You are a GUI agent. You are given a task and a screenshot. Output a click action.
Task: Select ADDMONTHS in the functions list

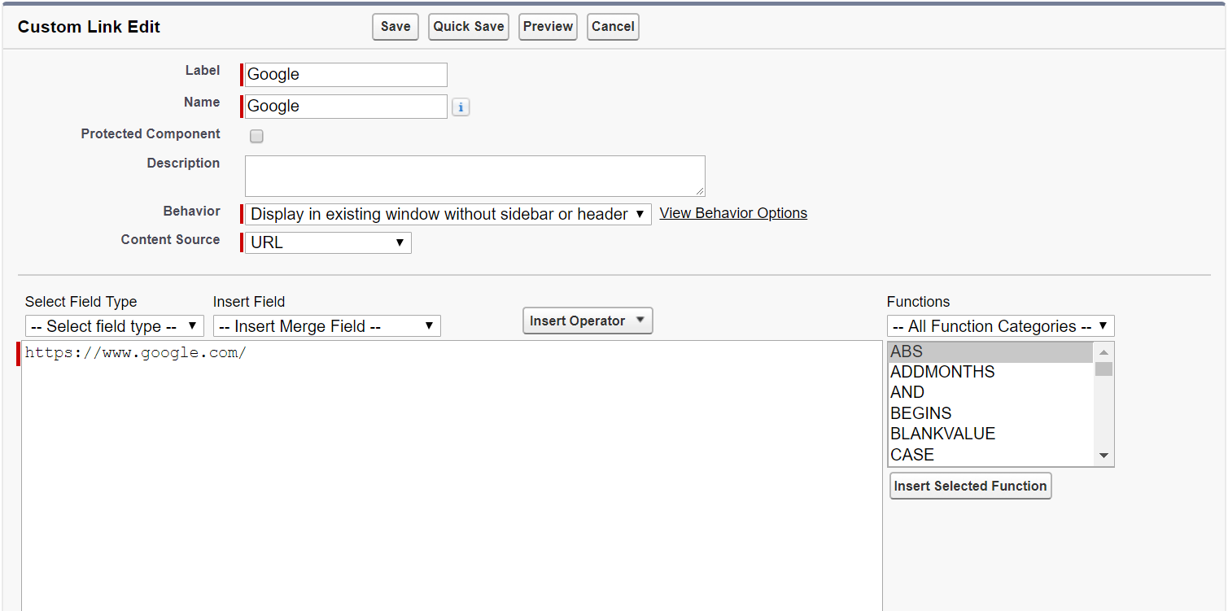[x=942, y=372]
